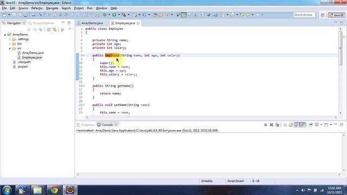Open the Run configurations dropdown arrow
This screenshot has width=347, height=195.
(119, 15)
